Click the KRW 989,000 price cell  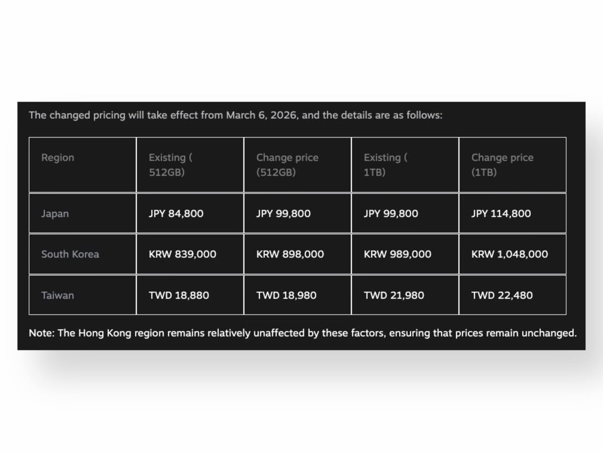pyautogui.click(x=397, y=254)
